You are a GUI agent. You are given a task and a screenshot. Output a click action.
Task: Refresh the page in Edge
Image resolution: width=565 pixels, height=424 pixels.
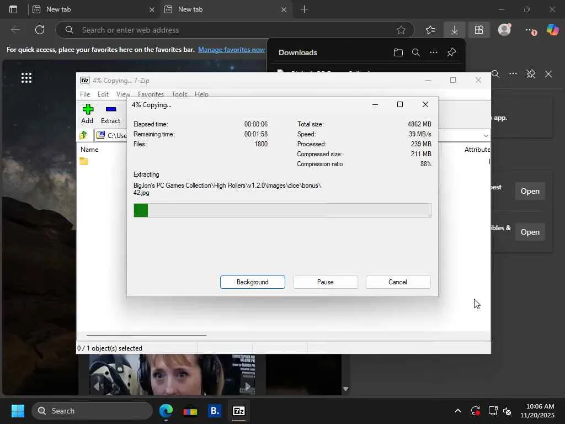[x=40, y=30]
